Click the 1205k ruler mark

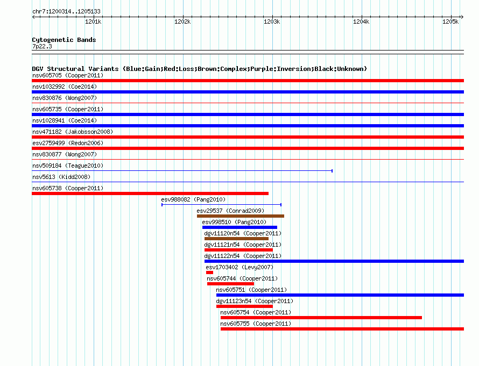(x=450, y=21)
